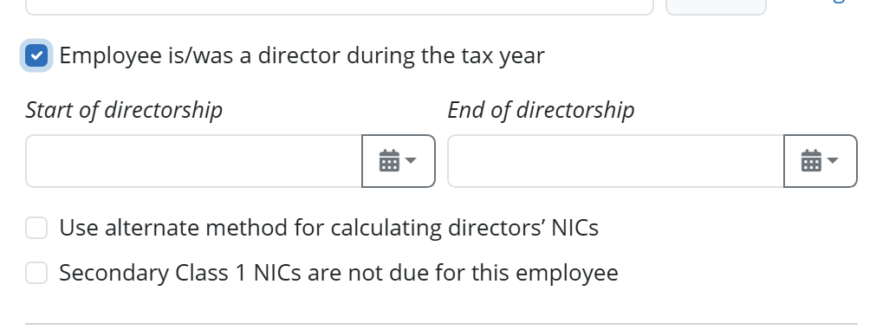Focus the End of directorship date field

[616, 161]
